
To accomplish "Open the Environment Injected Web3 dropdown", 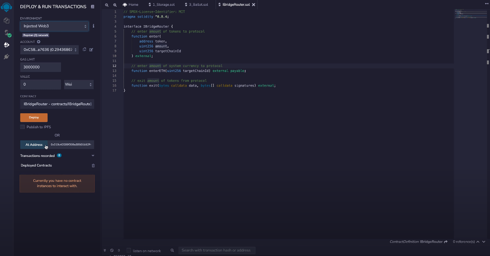I will (54, 26).
